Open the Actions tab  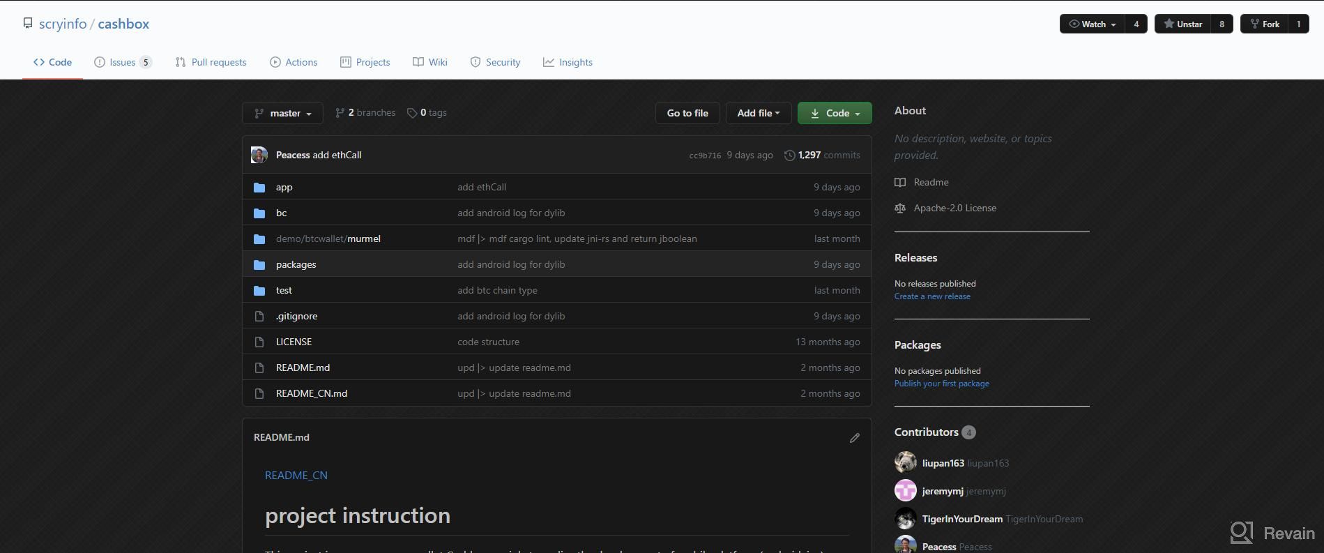(294, 62)
